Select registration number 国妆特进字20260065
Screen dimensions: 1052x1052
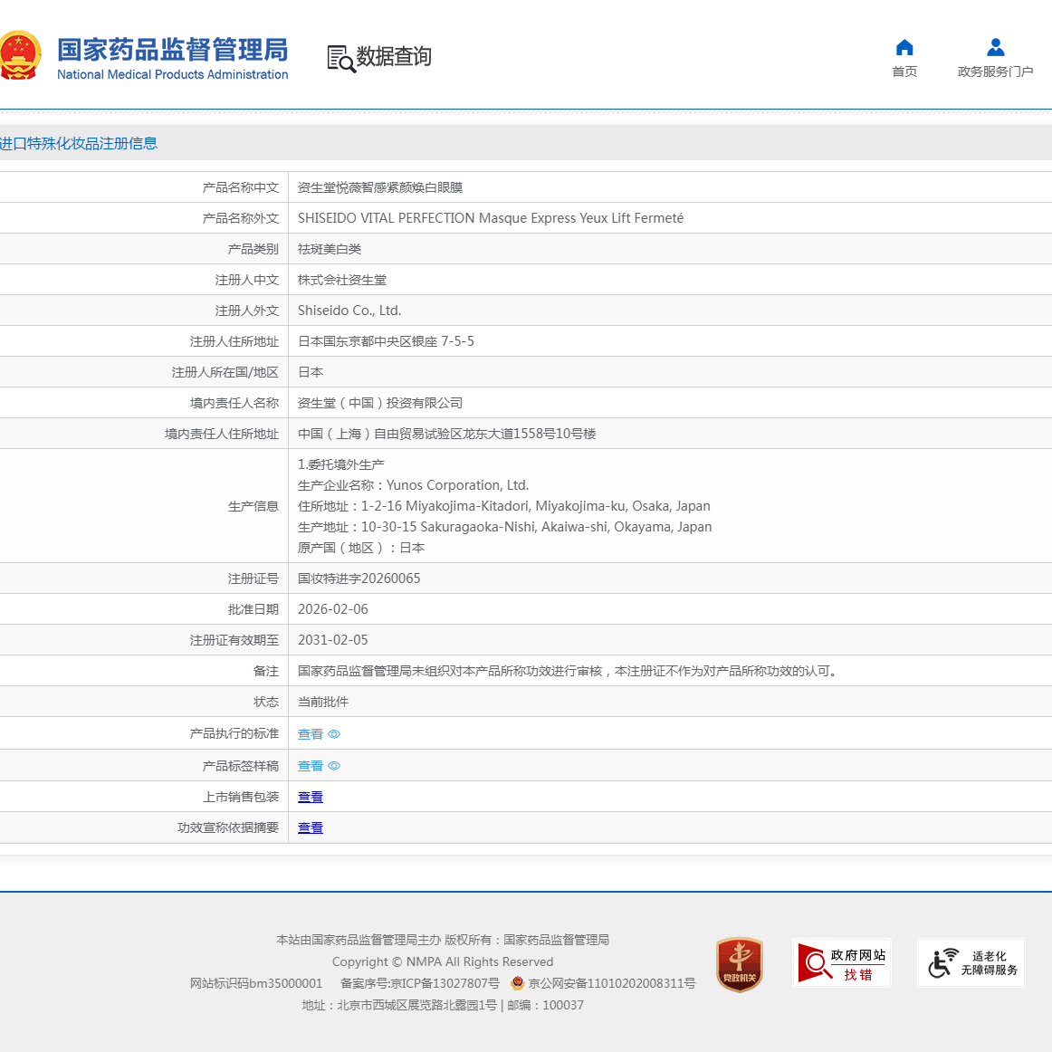[x=359, y=579]
